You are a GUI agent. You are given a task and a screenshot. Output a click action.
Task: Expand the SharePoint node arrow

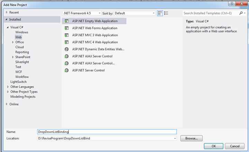[x=13, y=57]
